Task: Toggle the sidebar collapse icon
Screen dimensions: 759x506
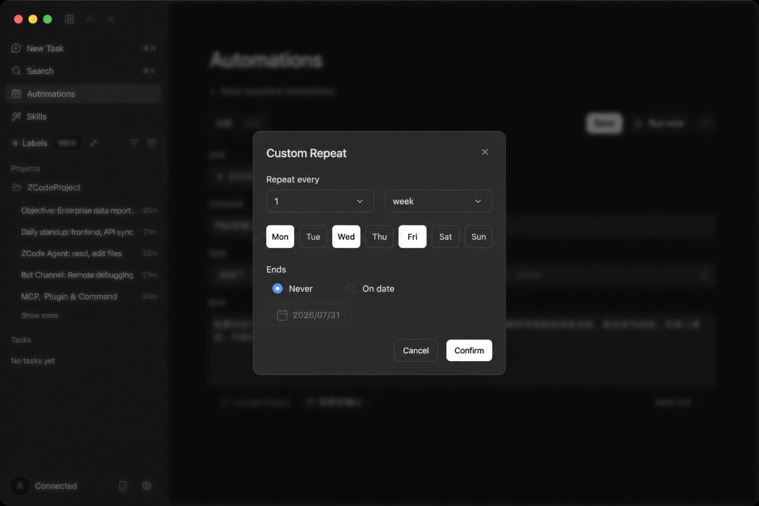Action: point(69,19)
